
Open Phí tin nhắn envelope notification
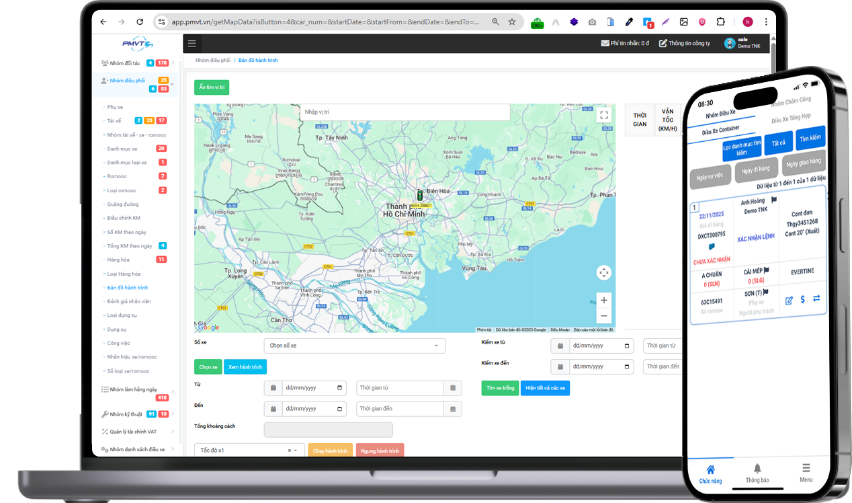[624, 43]
